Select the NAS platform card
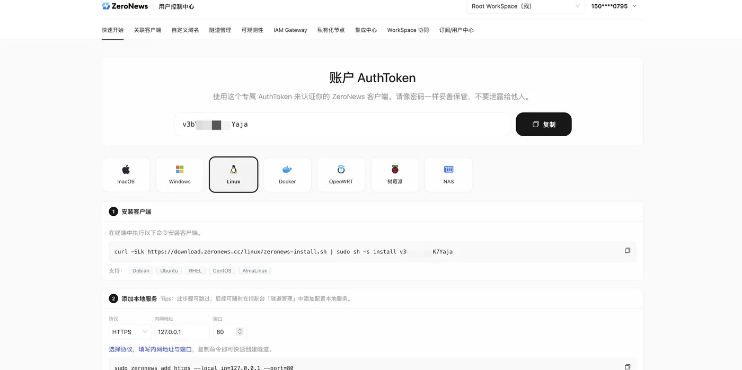The height and width of the screenshot is (370, 742). coord(448,174)
